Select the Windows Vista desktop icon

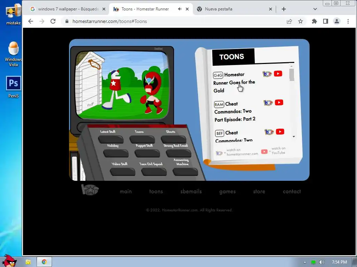click(x=14, y=54)
